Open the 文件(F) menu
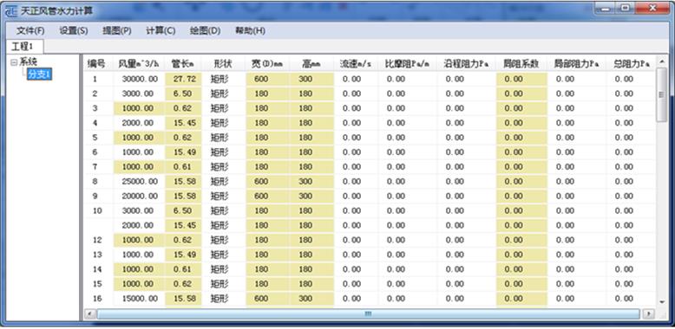675x329 pixels. 30,31
